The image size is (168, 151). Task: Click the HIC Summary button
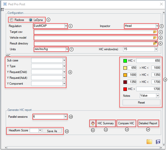[x=106, y=123]
